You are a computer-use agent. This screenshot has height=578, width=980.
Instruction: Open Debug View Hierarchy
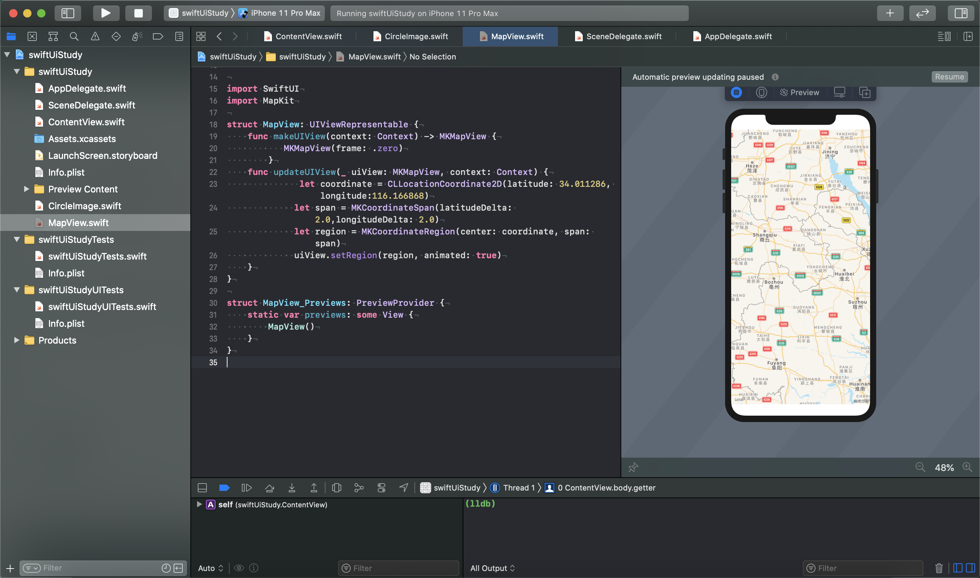click(x=337, y=488)
